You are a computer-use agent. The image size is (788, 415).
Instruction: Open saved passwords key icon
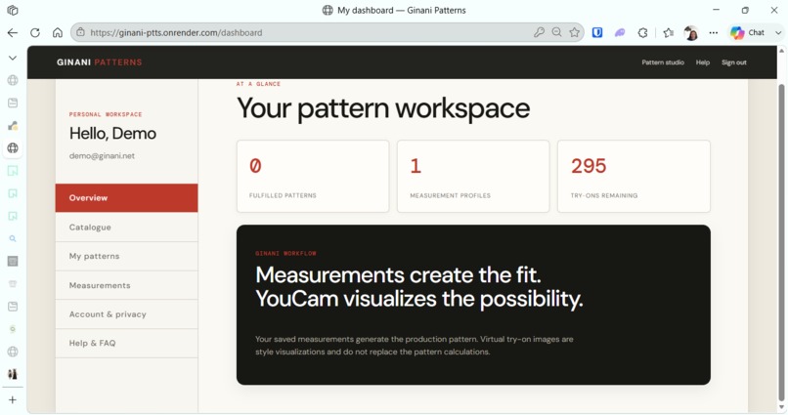tap(539, 32)
